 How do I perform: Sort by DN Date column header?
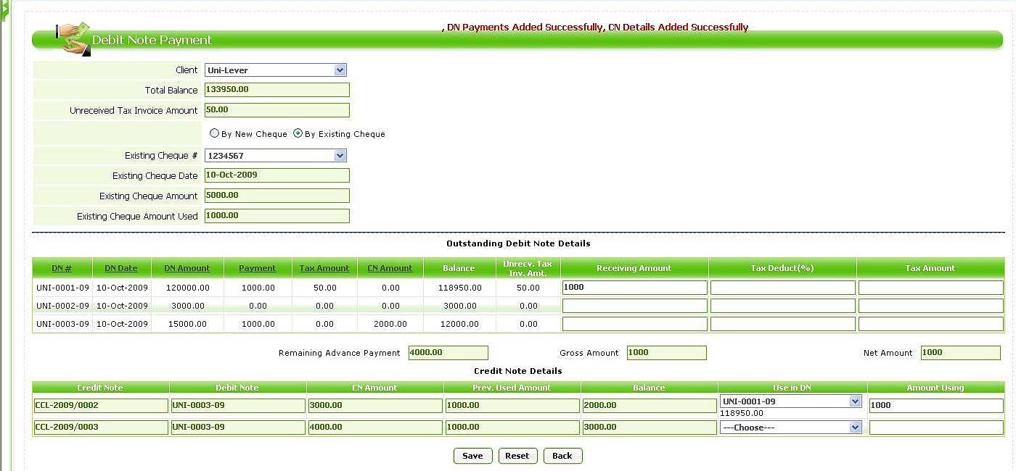[x=121, y=268]
